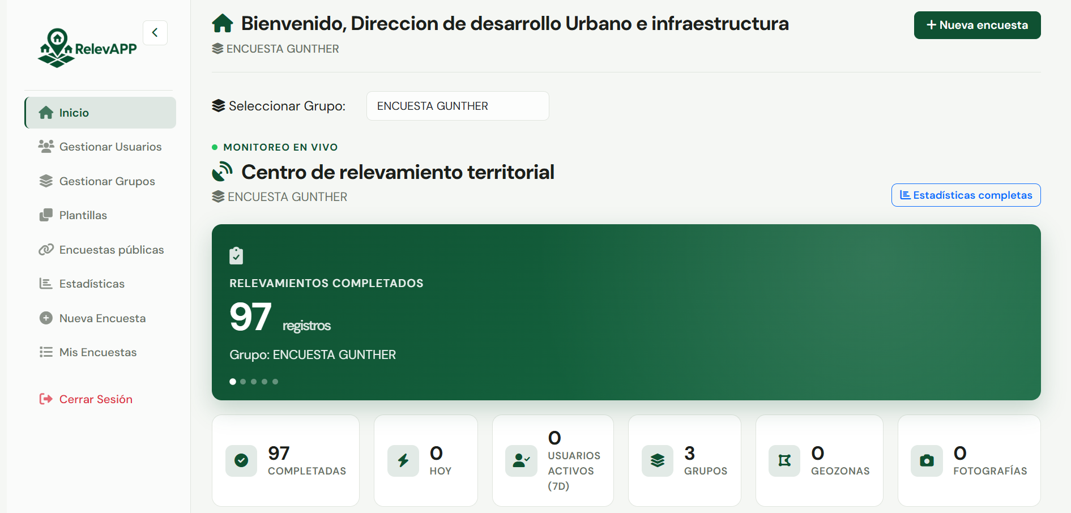Open the Seleccionar Grupo dropdown
1071x513 pixels.
[458, 106]
